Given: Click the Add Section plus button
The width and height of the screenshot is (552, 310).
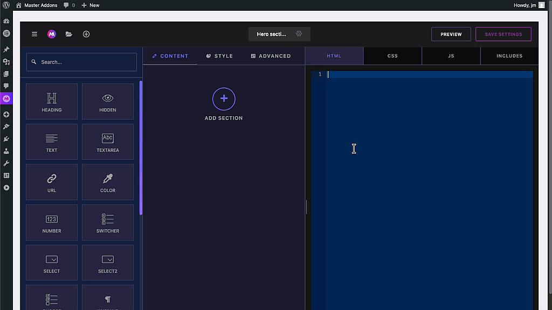Looking at the screenshot, I should tap(224, 99).
